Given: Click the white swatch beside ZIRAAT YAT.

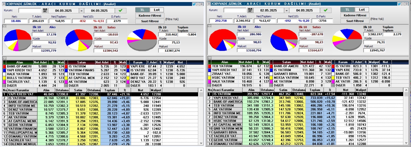Looking at the screenshot, I should pyautogui.click(x=210, y=74).
